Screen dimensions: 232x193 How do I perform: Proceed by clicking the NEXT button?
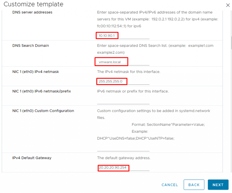218,185
